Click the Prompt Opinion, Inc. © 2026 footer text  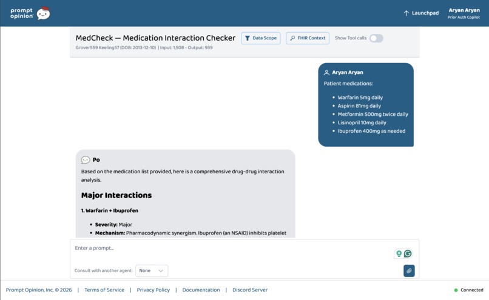(x=39, y=290)
